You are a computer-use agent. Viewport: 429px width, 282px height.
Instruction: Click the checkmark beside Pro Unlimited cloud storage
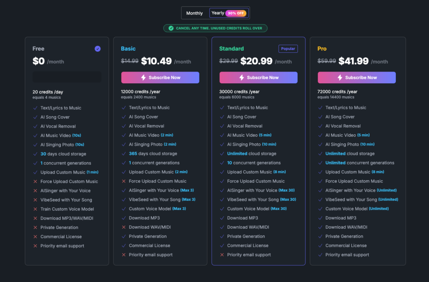coord(320,154)
